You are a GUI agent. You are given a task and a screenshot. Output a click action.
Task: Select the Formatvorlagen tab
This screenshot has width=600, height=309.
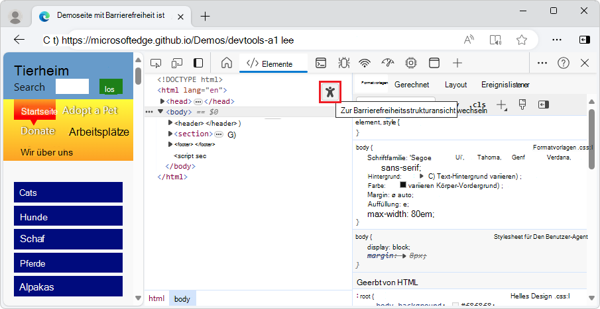pyautogui.click(x=375, y=83)
